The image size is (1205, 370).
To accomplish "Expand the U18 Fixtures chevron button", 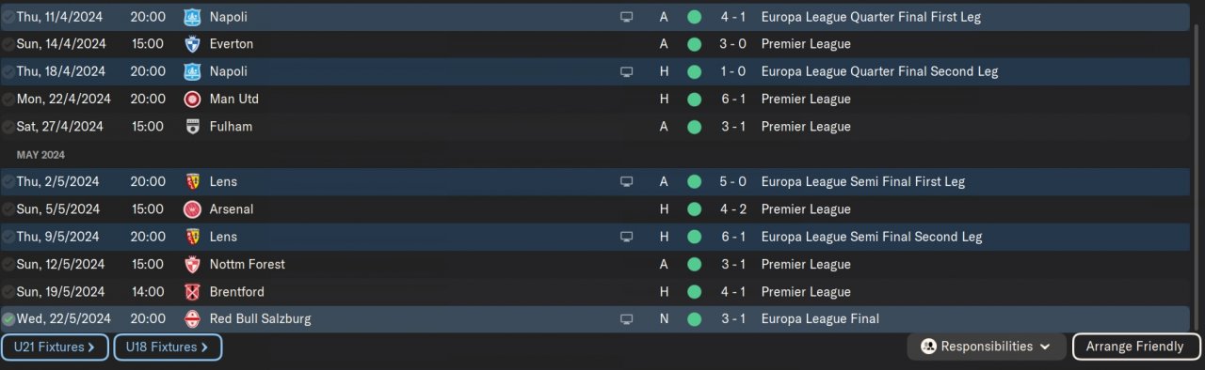I will pyautogui.click(x=168, y=347).
